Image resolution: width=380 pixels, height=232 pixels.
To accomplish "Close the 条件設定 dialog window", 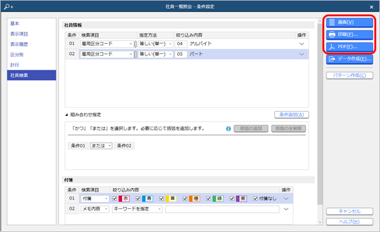I will 371,7.
